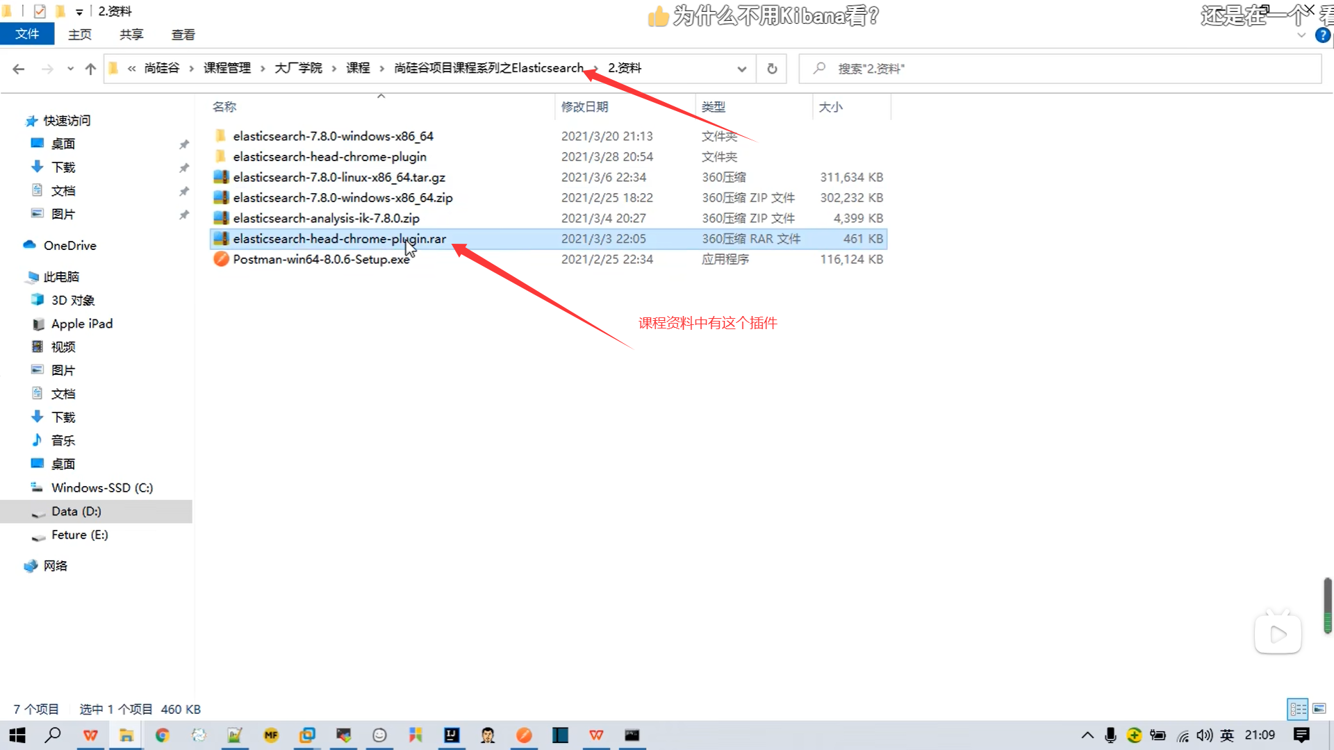Navigate to the 大厂学院 breadcrumb
This screenshot has width=1334, height=750.
[x=298, y=68]
